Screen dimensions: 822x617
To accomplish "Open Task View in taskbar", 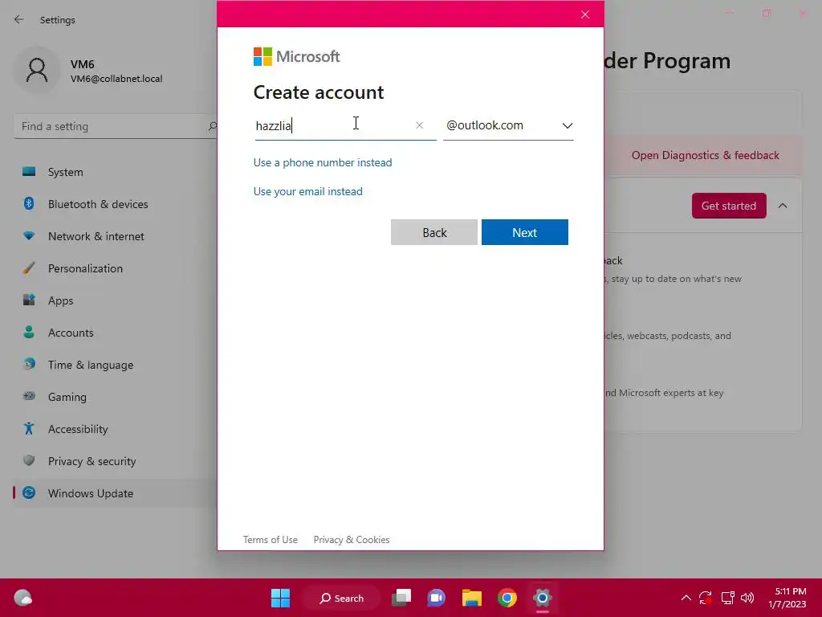I will coord(401,598).
